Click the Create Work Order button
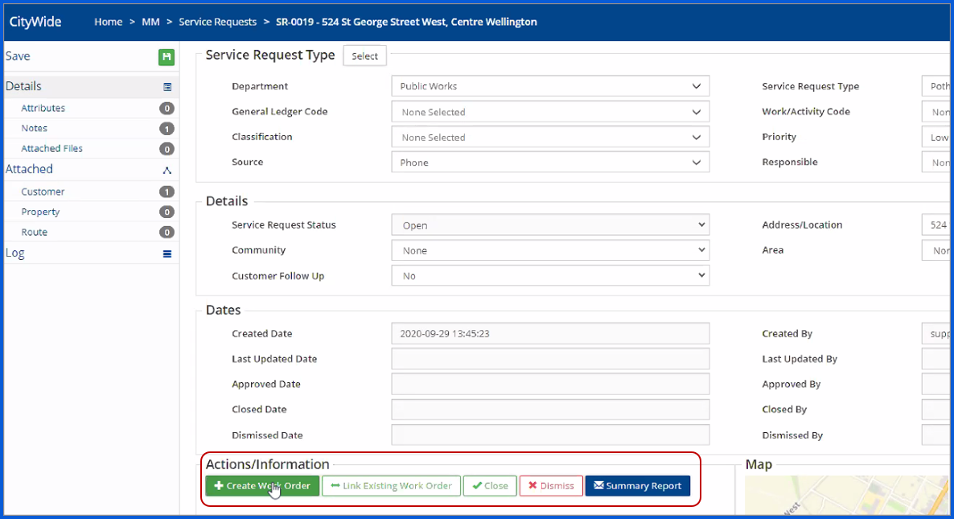The height and width of the screenshot is (519, 954). tap(262, 486)
